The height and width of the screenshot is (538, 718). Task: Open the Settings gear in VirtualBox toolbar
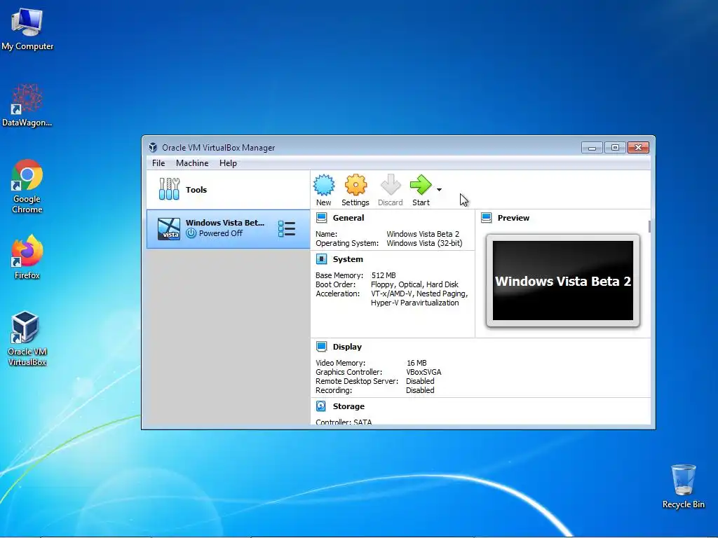point(355,185)
